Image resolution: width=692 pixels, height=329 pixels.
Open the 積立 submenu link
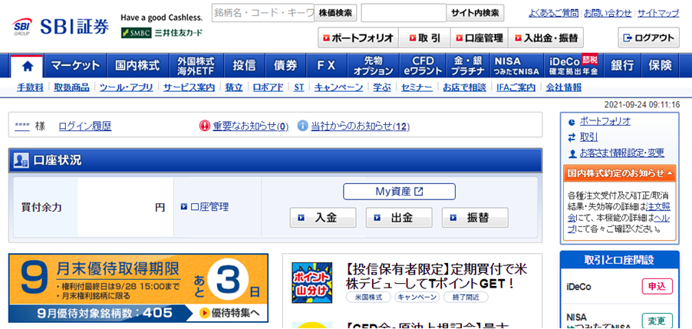[x=234, y=87]
